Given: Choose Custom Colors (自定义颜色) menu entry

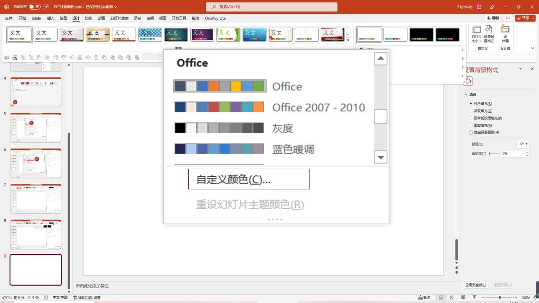Looking at the screenshot, I should tap(248, 179).
